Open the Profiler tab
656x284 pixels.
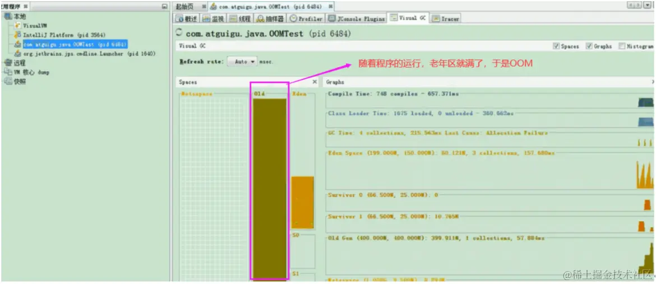(306, 19)
